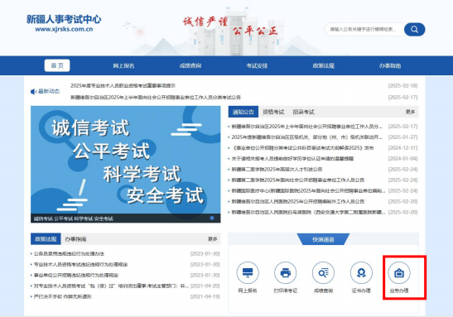Open 考试安排 in the navigation bar
Image resolution: width=453 pixels, height=317 pixels.
(x=257, y=66)
